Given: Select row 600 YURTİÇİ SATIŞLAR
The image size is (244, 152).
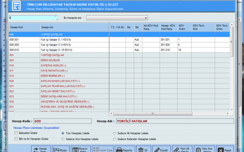Looking at the screenshot, I should click(x=119, y=34).
